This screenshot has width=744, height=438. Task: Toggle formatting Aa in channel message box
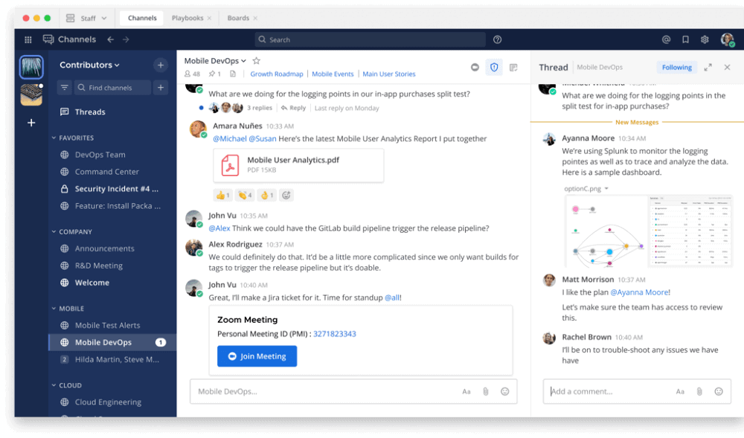click(x=466, y=392)
